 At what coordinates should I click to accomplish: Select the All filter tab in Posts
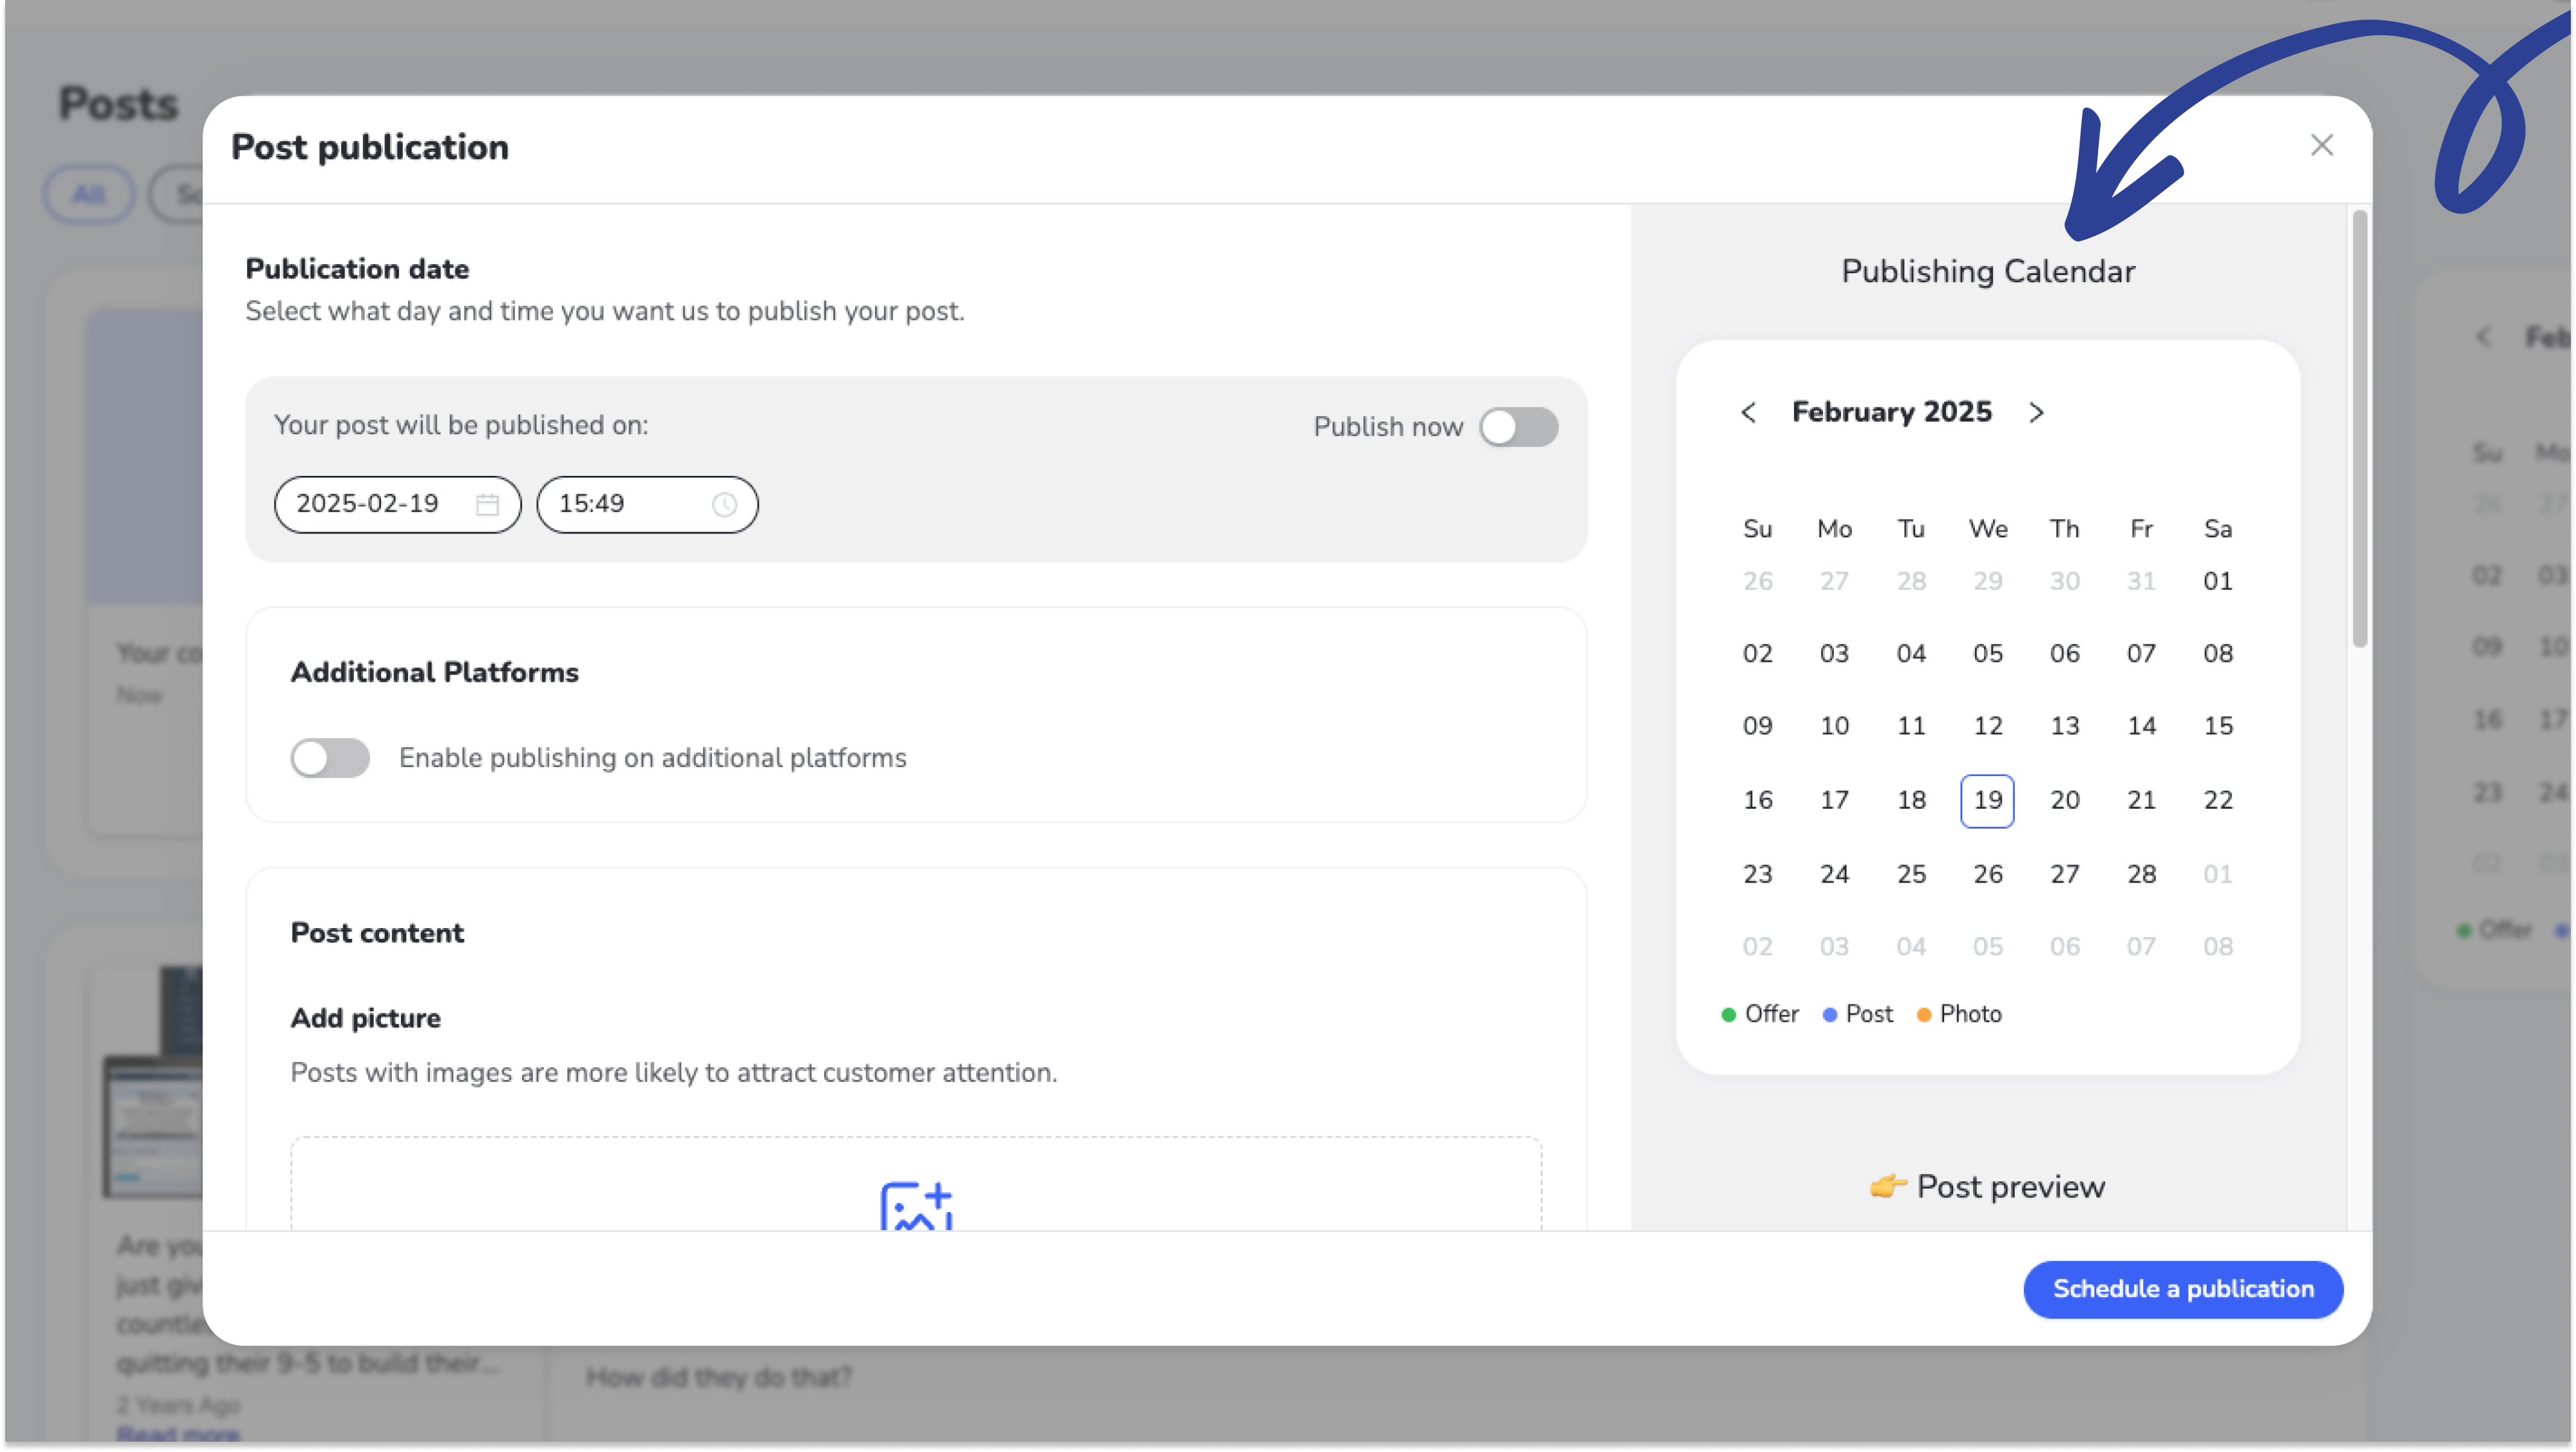point(89,194)
